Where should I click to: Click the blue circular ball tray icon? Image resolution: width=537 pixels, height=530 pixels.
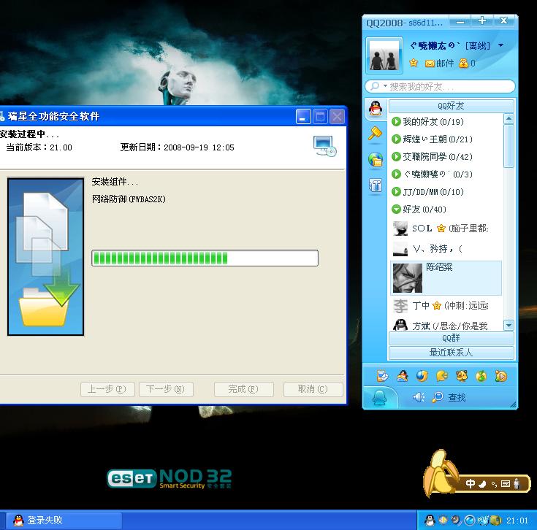pos(470,521)
